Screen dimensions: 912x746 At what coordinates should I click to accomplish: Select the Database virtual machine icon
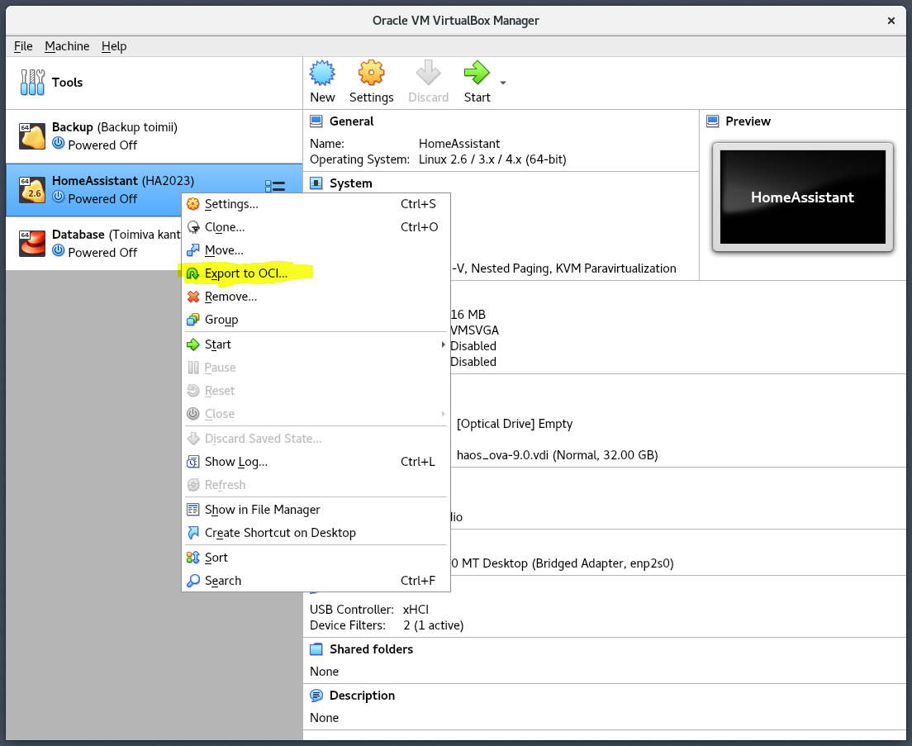(32, 243)
